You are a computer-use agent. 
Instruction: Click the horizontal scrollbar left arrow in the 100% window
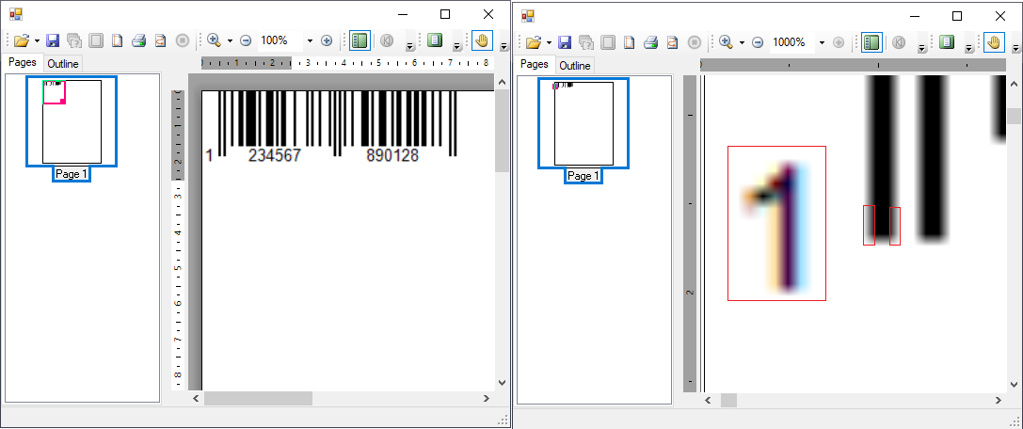pyautogui.click(x=196, y=398)
